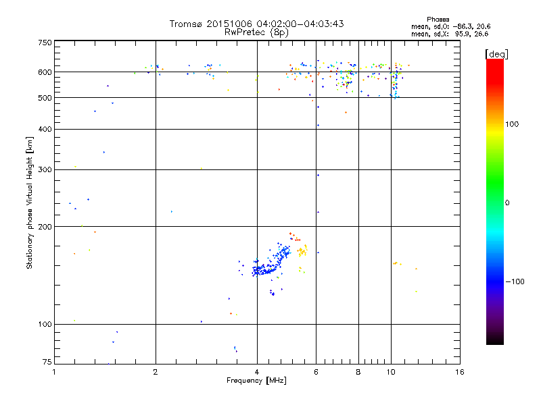Click the x-axis tick label '16'

pos(460,372)
